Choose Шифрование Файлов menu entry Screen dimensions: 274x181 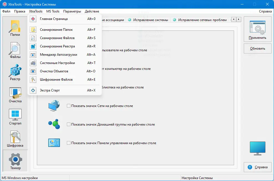tap(65, 80)
